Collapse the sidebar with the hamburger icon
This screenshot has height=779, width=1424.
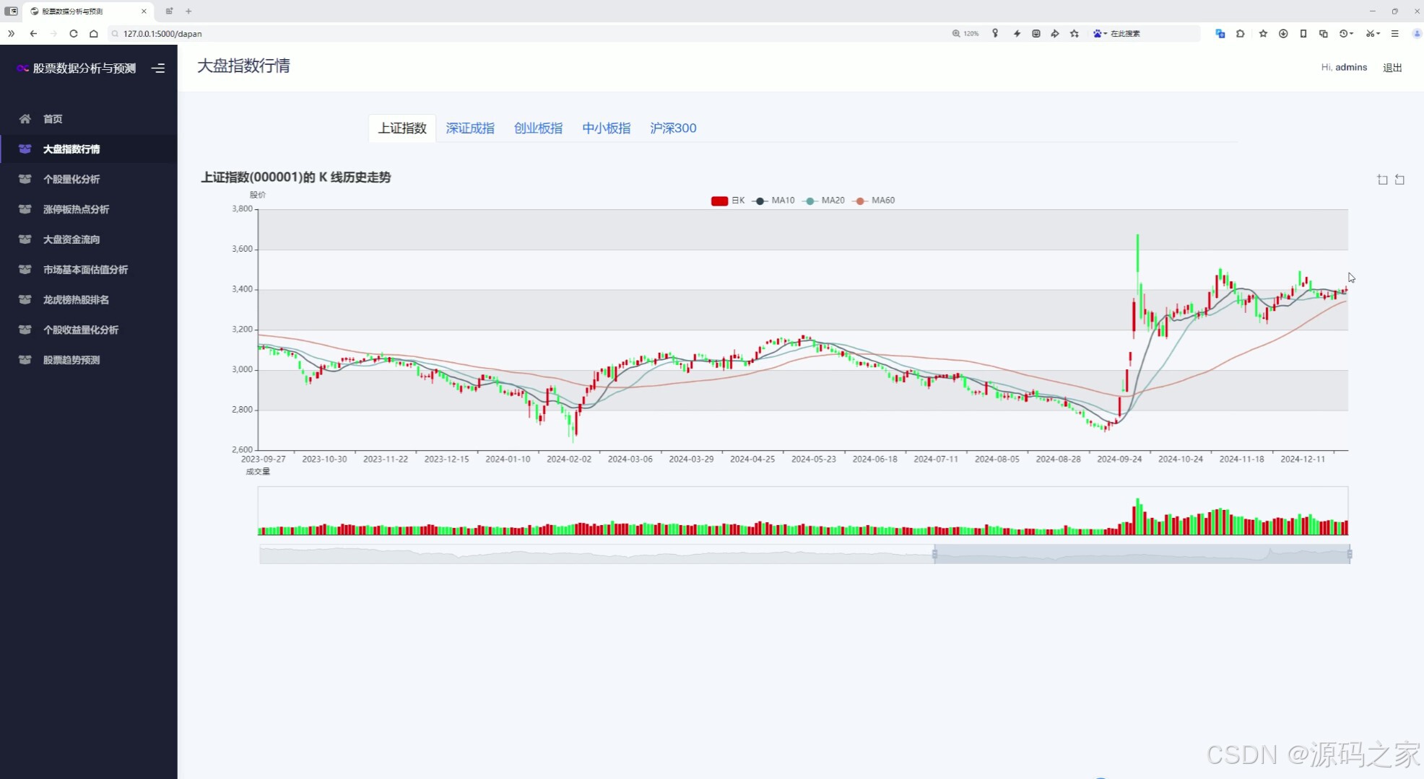tap(158, 68)
